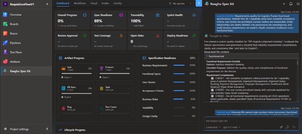302x134 pixels.
Task: Switch to the Activity tab
Action: (117, 3)
